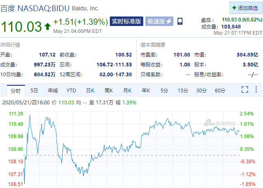The image size is (263, 188).
Task: Select the 实时标准版 button
Action: (x=126, y=21)
